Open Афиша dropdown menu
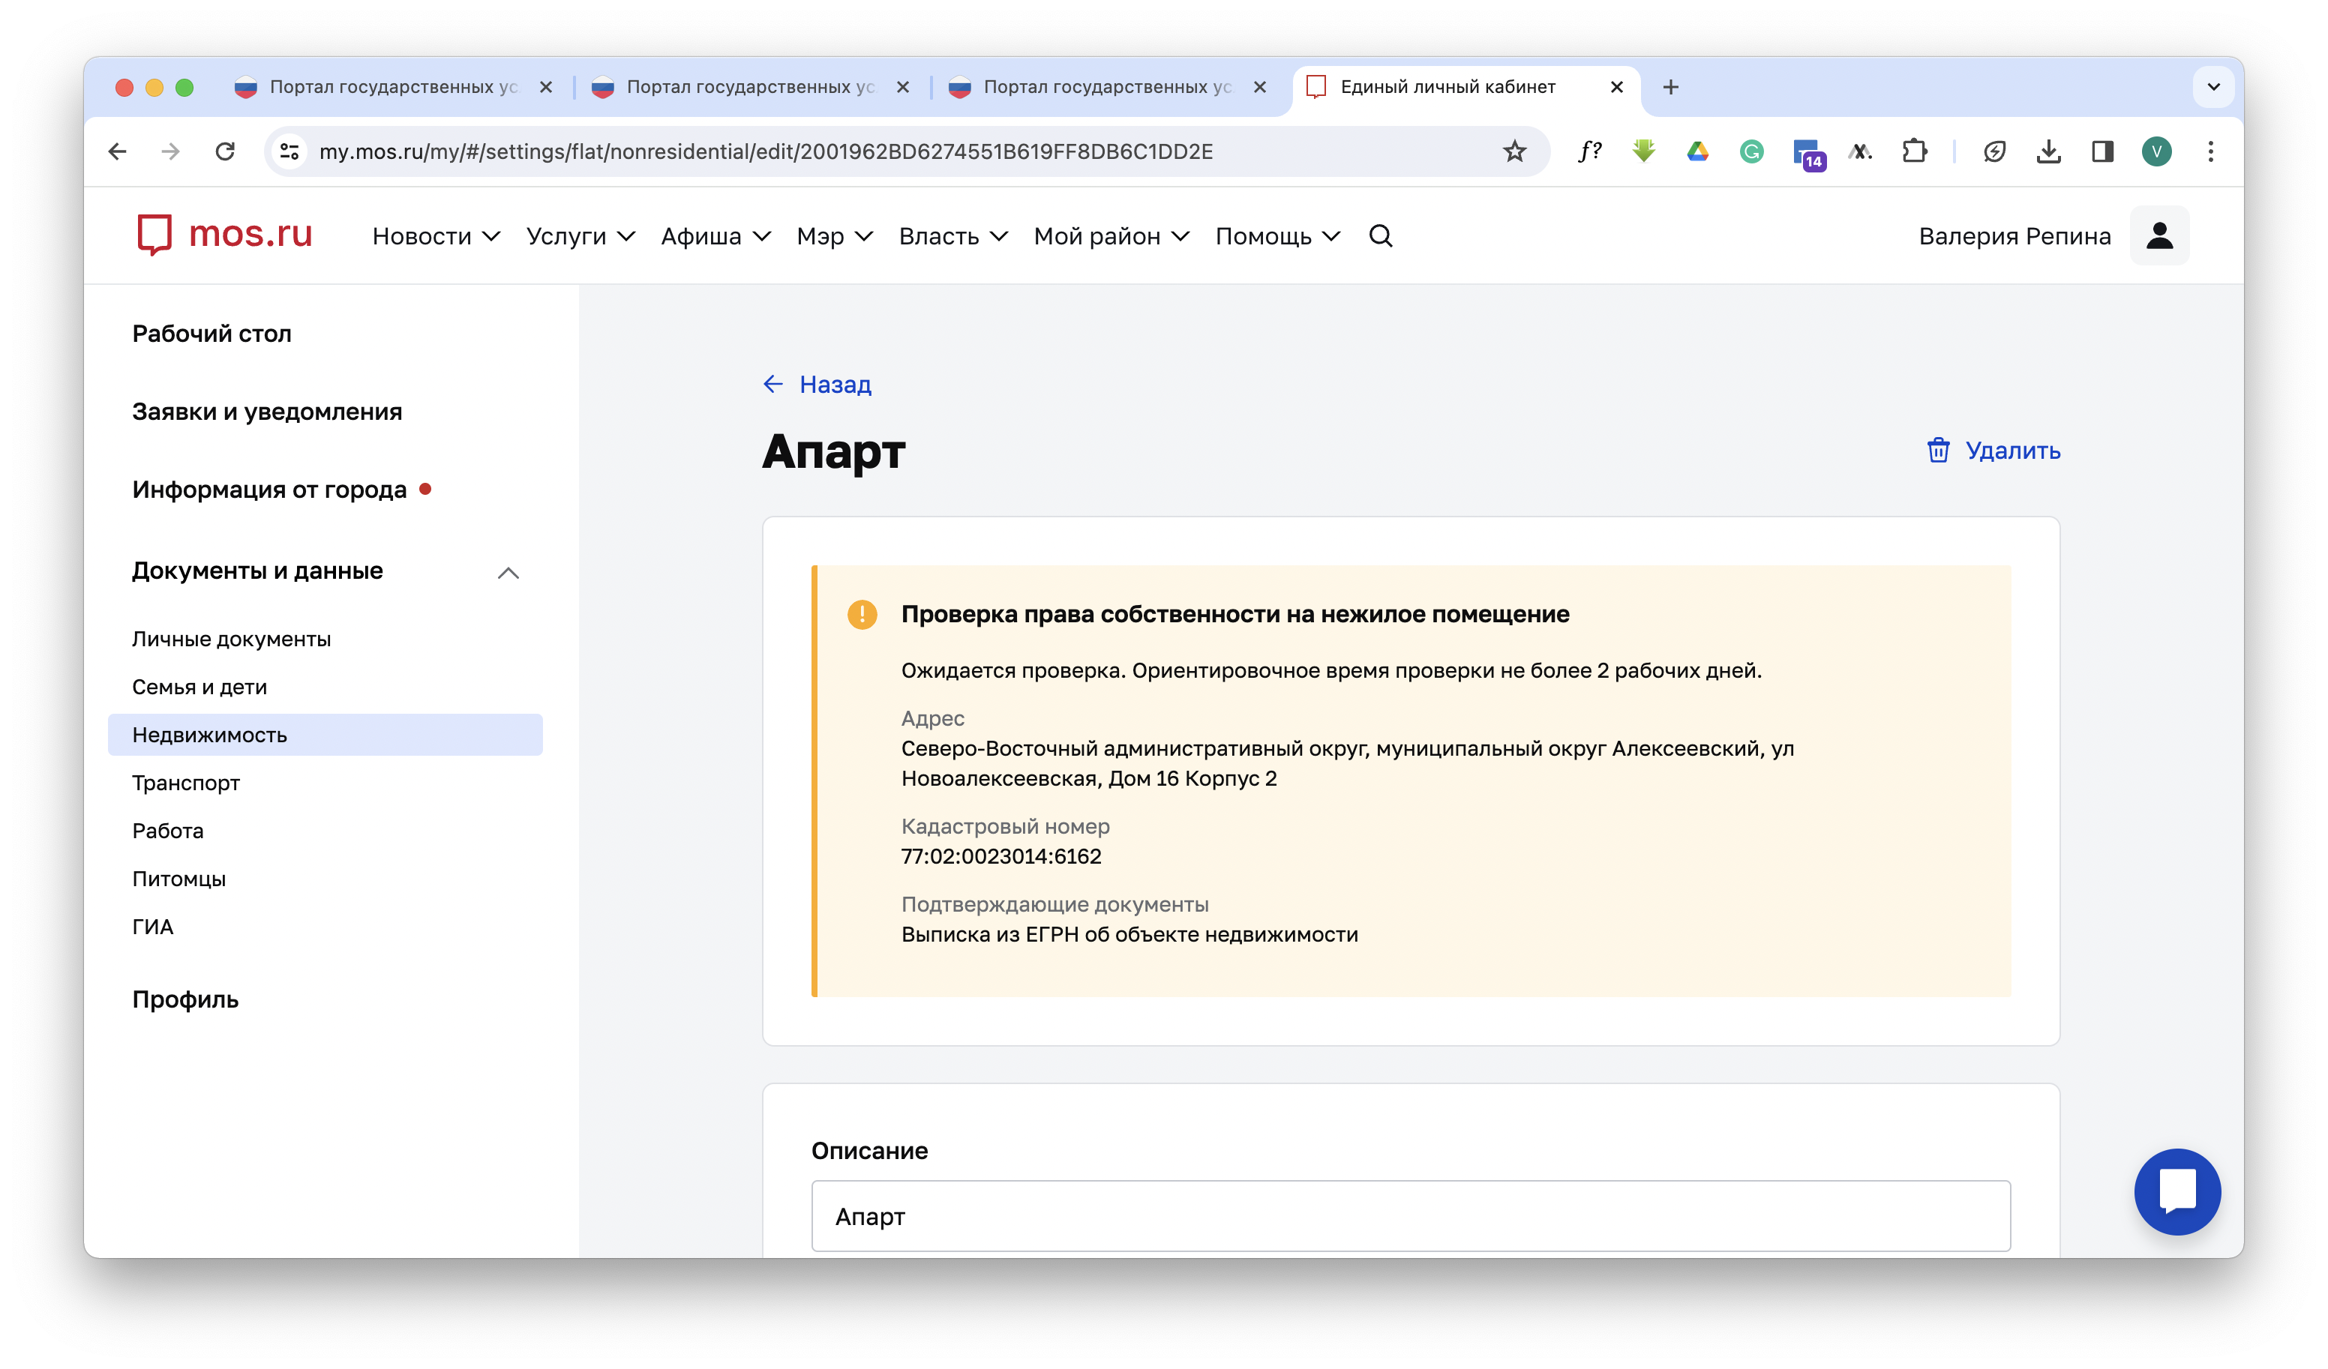2328x1369 pixels. [x=716, y=236]
